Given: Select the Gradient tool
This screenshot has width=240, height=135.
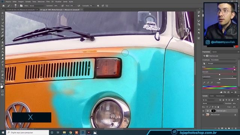Looking at the screenshot, I should click(x=3, y=52).
